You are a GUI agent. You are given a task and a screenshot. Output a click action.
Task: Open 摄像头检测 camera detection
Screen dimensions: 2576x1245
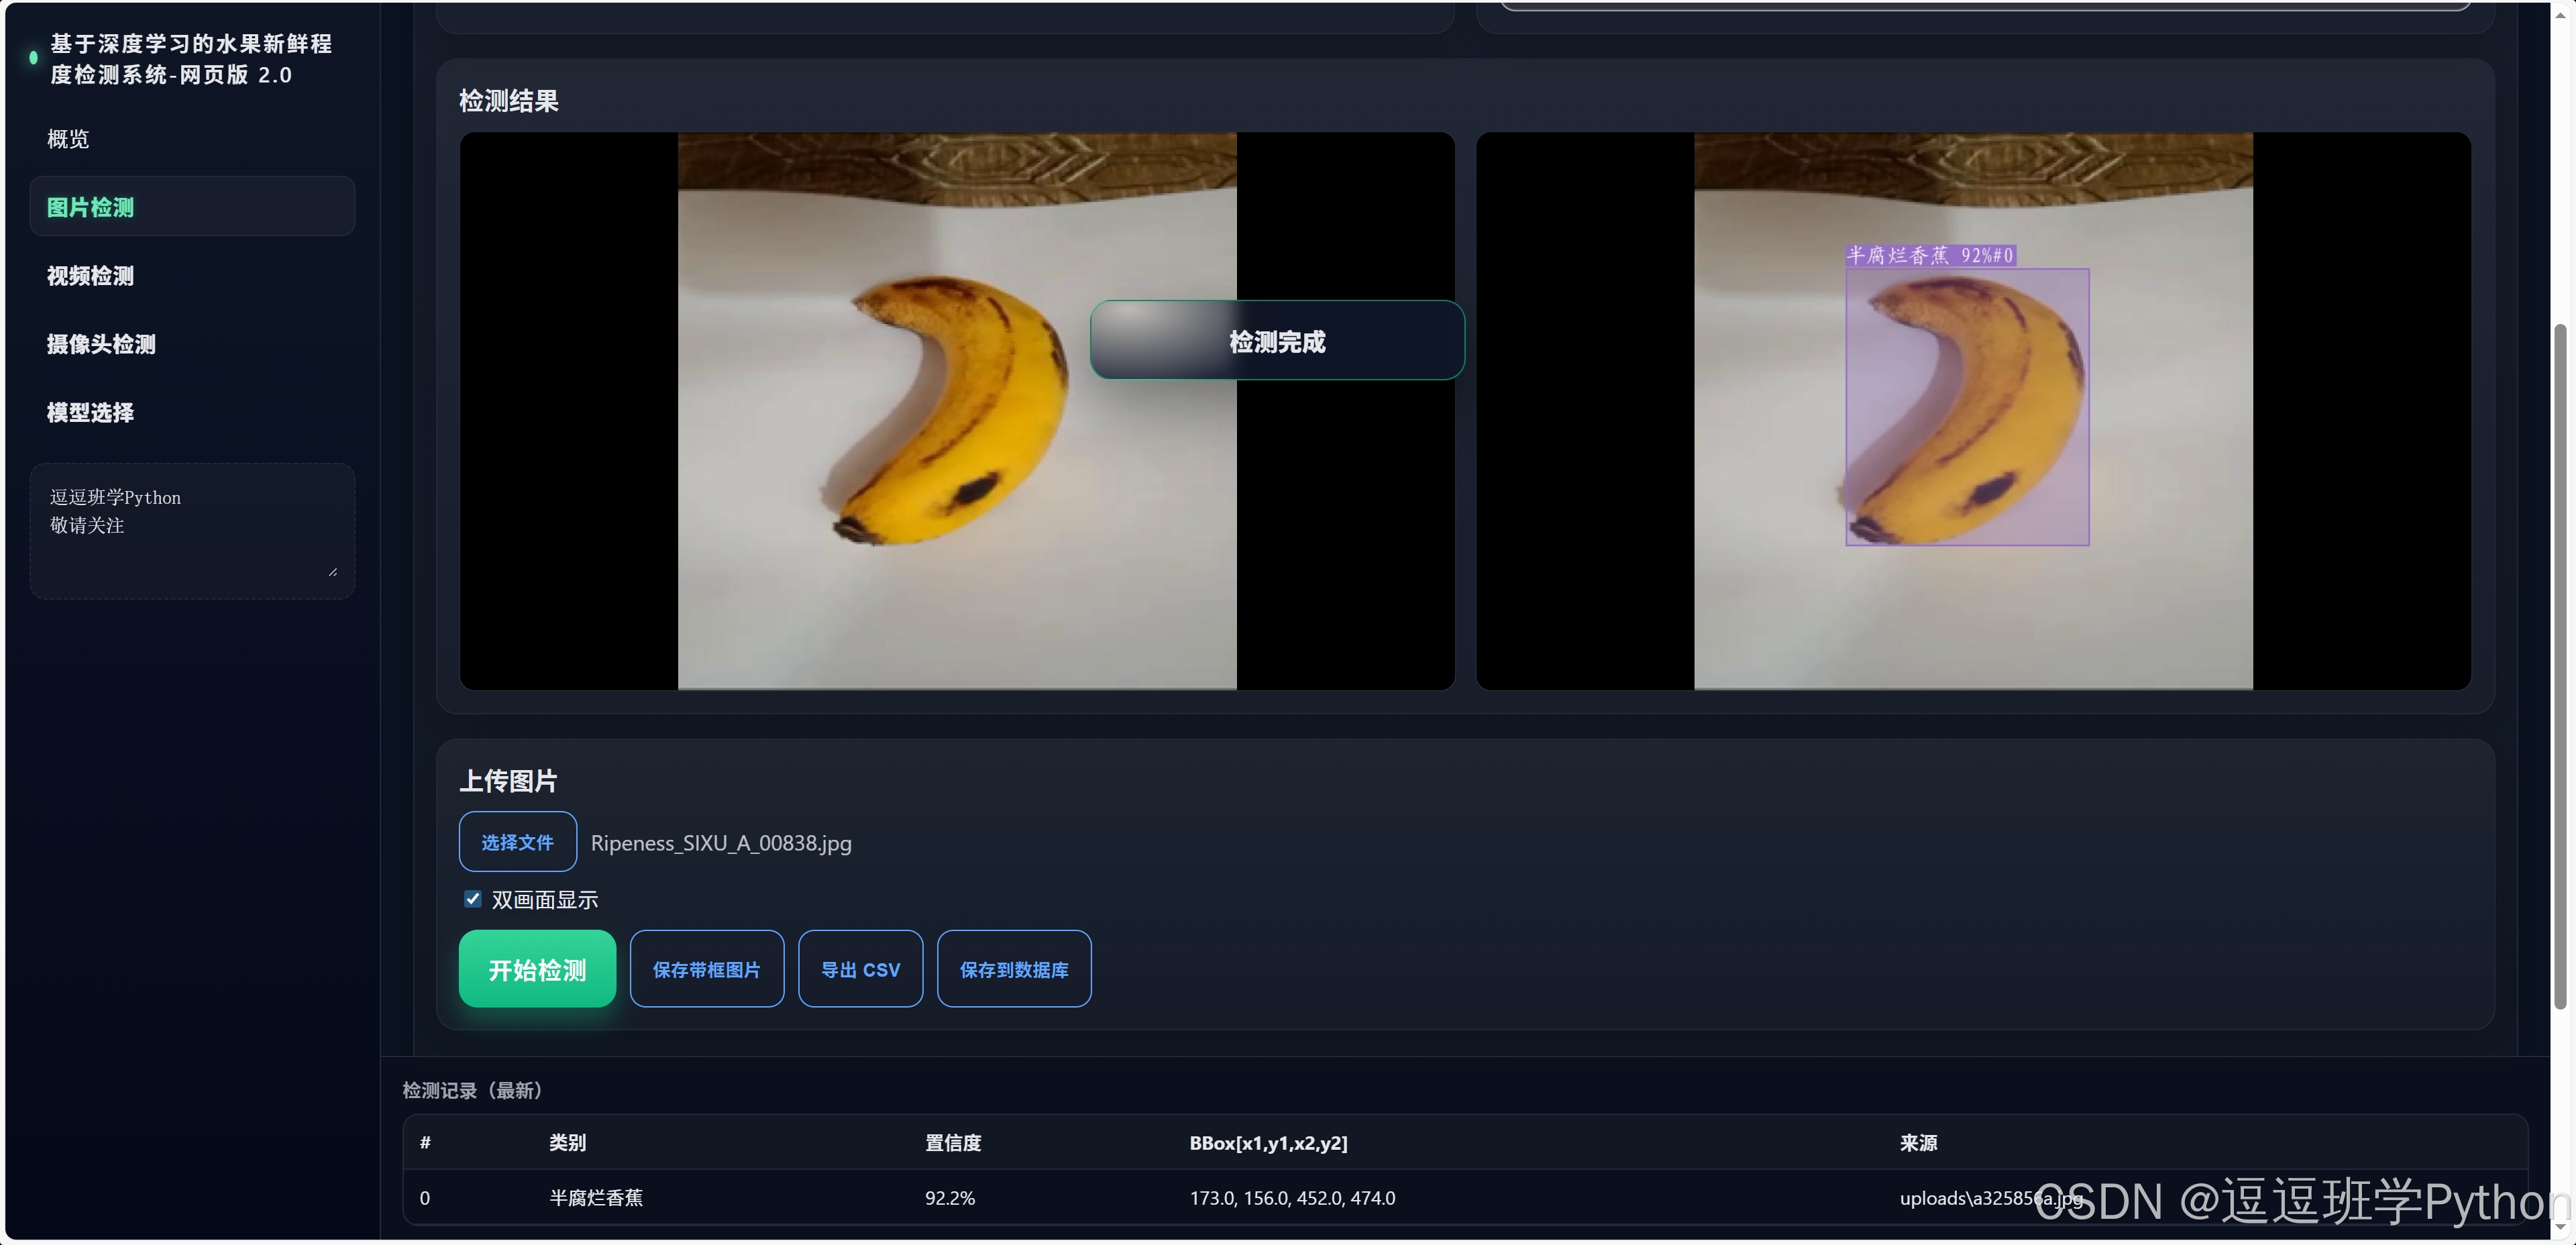(101, 344)
